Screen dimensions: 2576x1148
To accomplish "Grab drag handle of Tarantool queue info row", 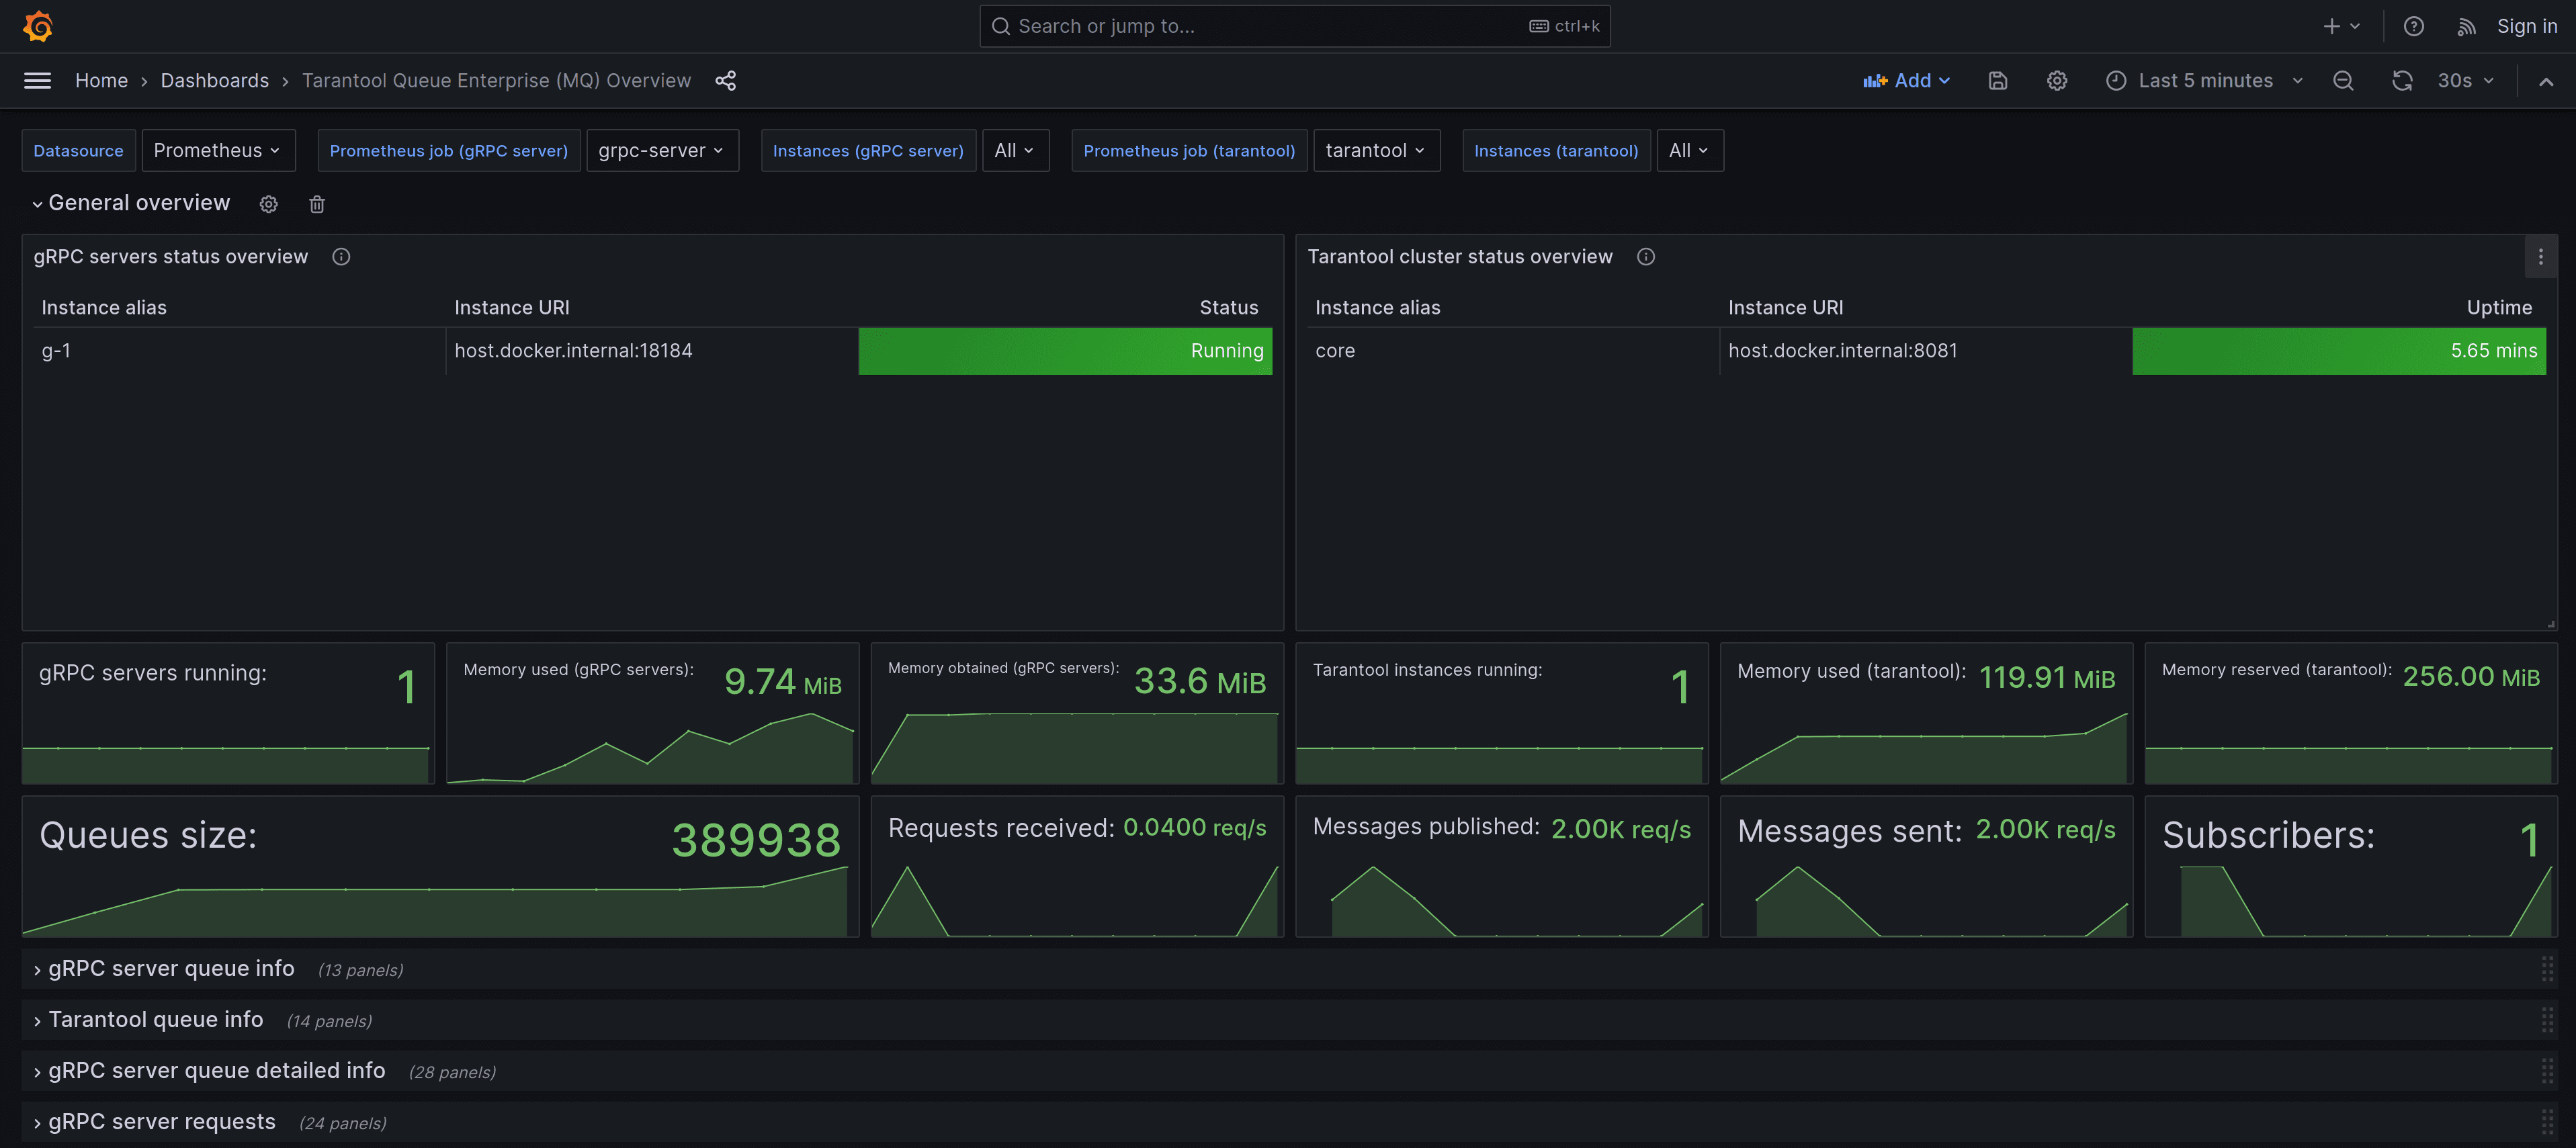I will click(x=2547, y=1020).
